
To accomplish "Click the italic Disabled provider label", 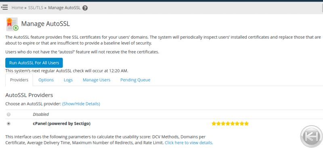I will pyautogui.click(x=41, y=114).
